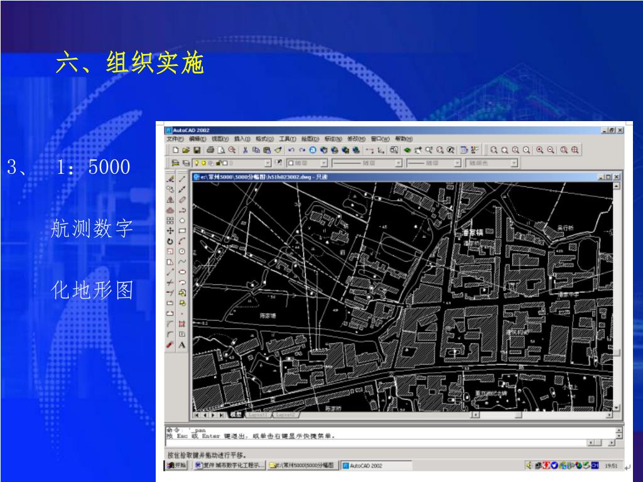
Task: Cut selection with the scissors icon
Action: click(246, 151)
